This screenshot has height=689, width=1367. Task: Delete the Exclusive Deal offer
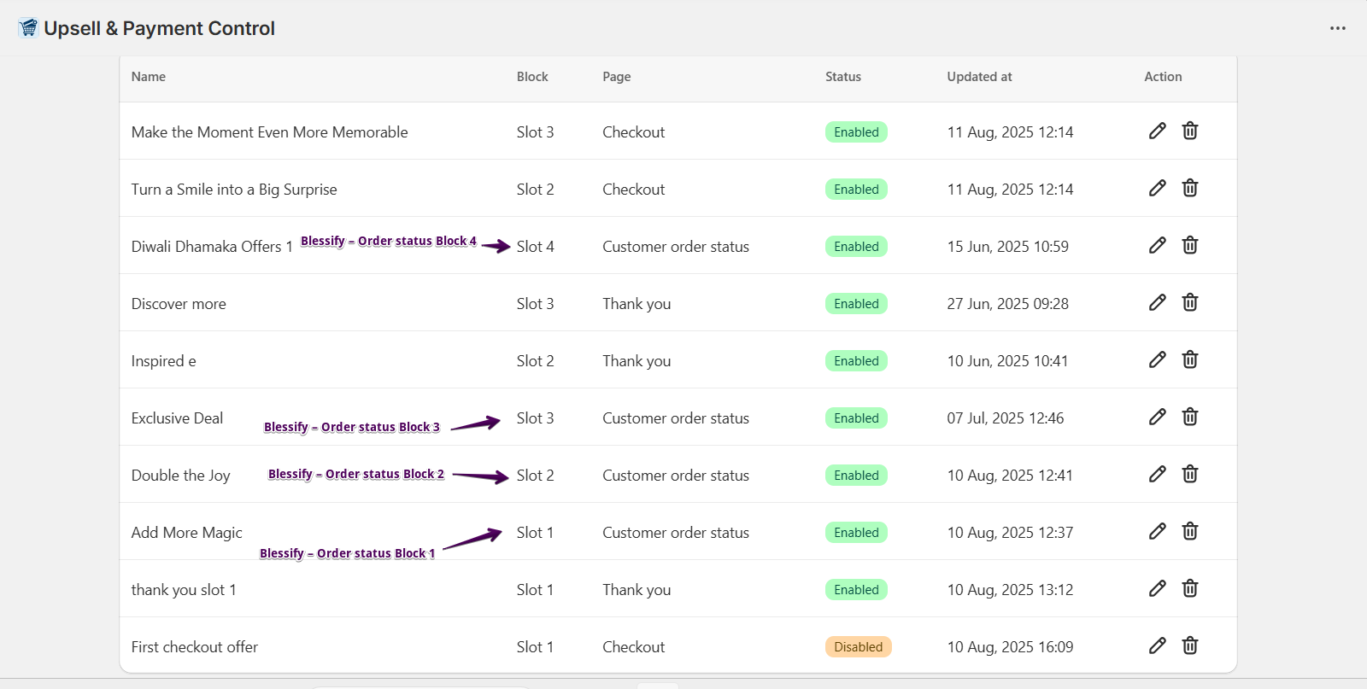click(1189, 417)
